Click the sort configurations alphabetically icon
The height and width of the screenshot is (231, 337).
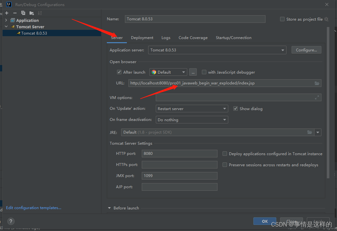[x=40, y=13]
